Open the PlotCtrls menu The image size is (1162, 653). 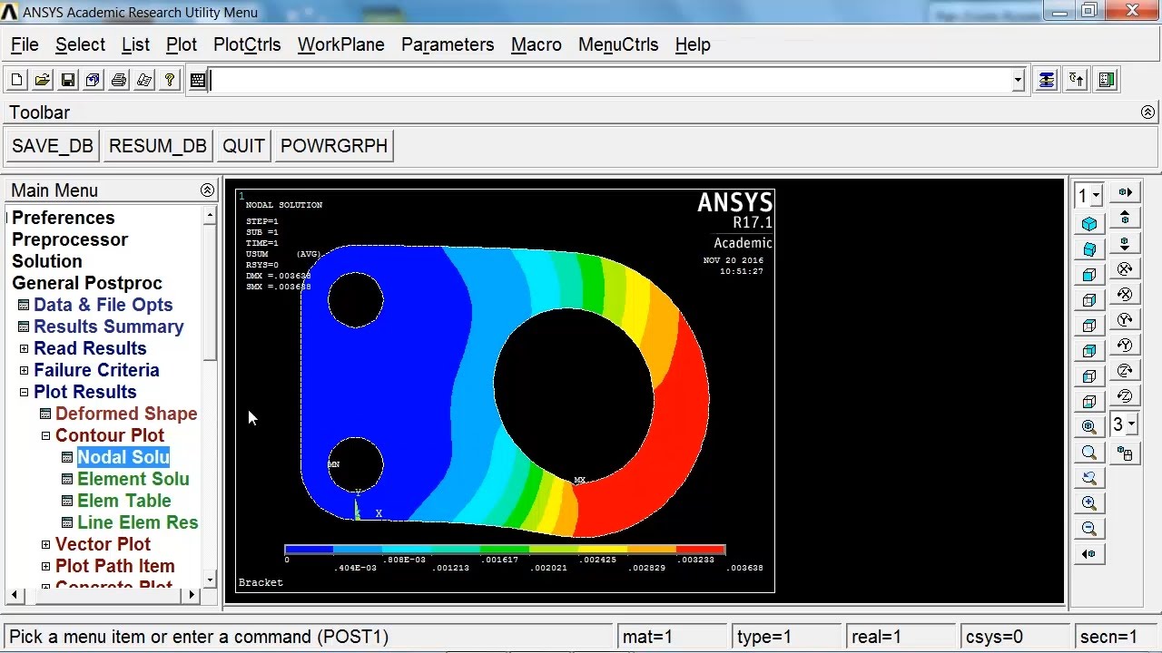tap(247, 44)
